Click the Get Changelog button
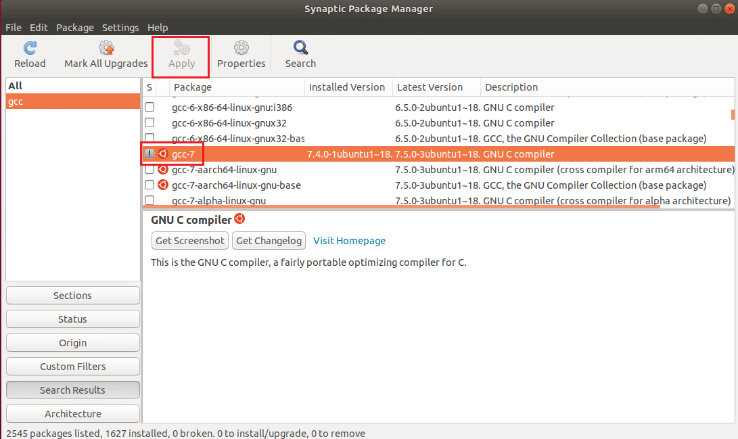The width and height of the screenshot is (738, 439). (269, 241)
